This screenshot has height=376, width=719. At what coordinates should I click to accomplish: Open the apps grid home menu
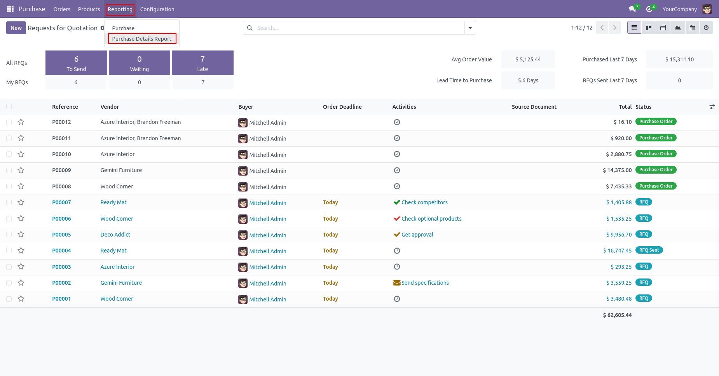(10, 9)
